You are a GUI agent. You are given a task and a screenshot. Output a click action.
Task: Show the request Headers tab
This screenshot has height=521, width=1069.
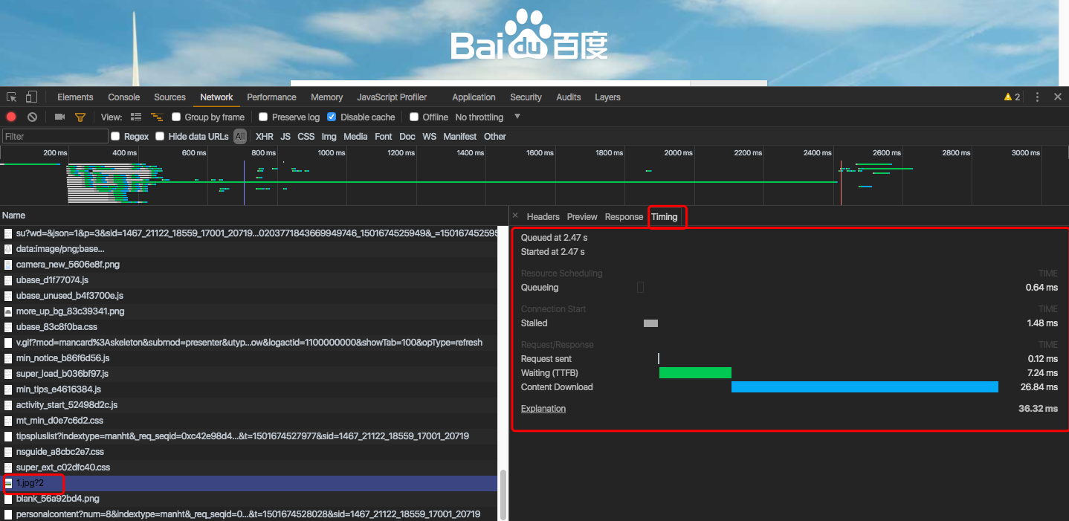tap(543, 217)
